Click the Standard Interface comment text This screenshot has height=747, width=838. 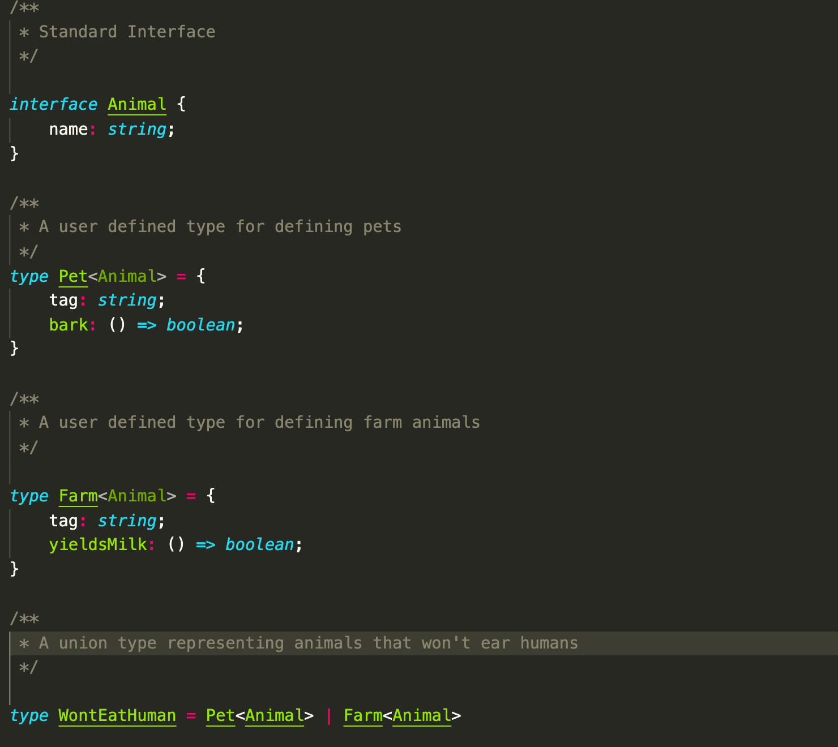click(x=127, y=32)
